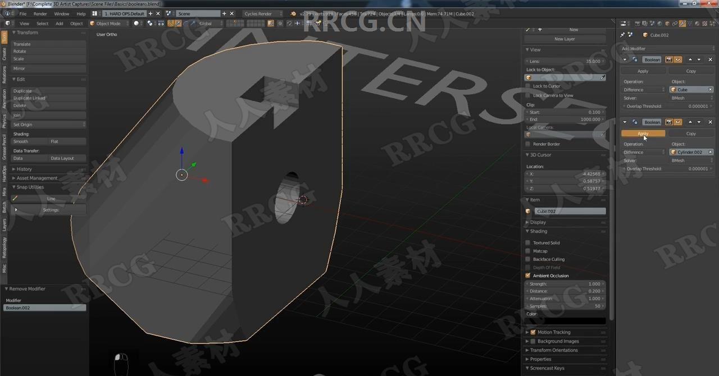
Task: Open the Global orientation dropdown
Action: tap(211, 24)
